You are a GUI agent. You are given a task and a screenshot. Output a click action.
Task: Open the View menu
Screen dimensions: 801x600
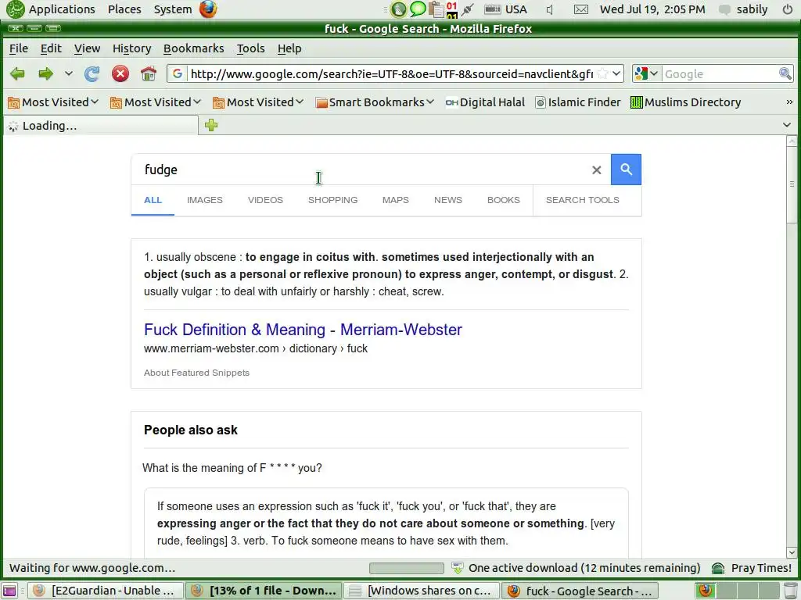(87, 48)
